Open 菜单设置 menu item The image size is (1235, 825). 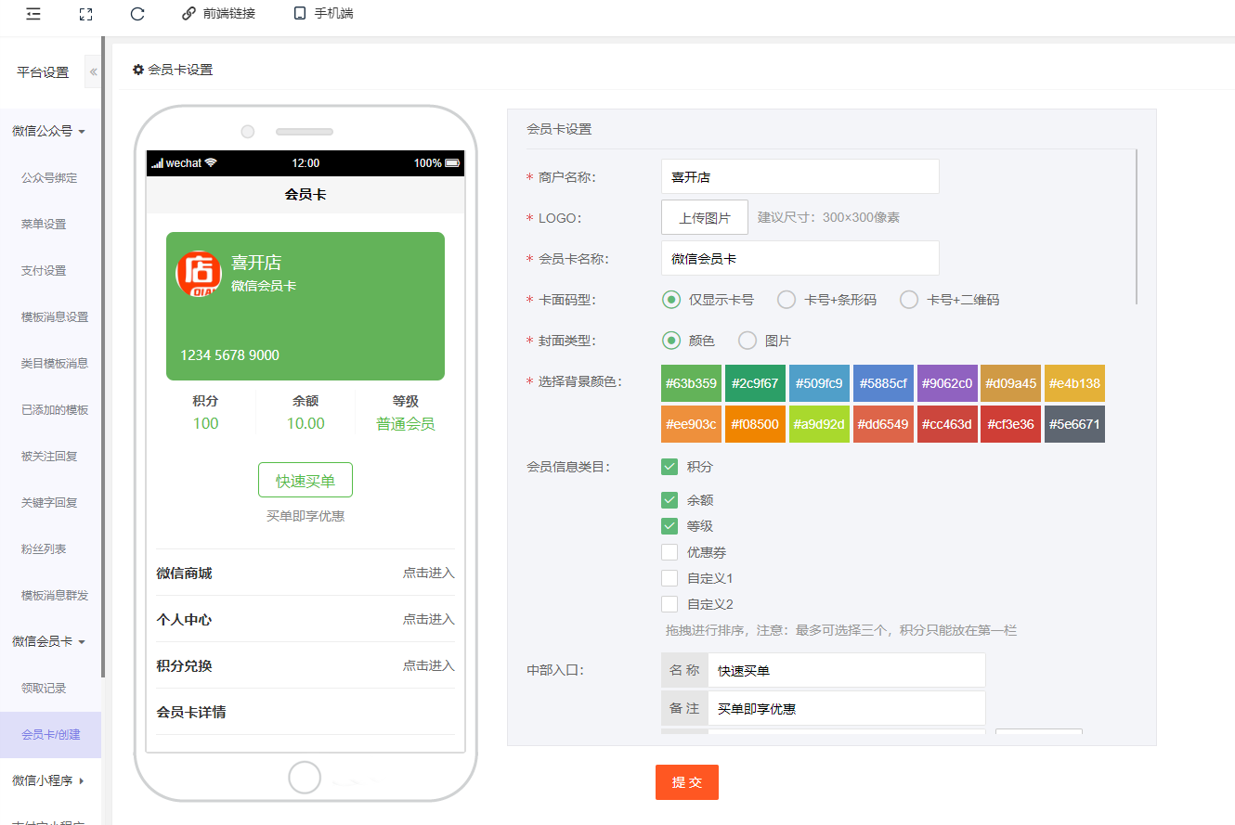(44, 224)
